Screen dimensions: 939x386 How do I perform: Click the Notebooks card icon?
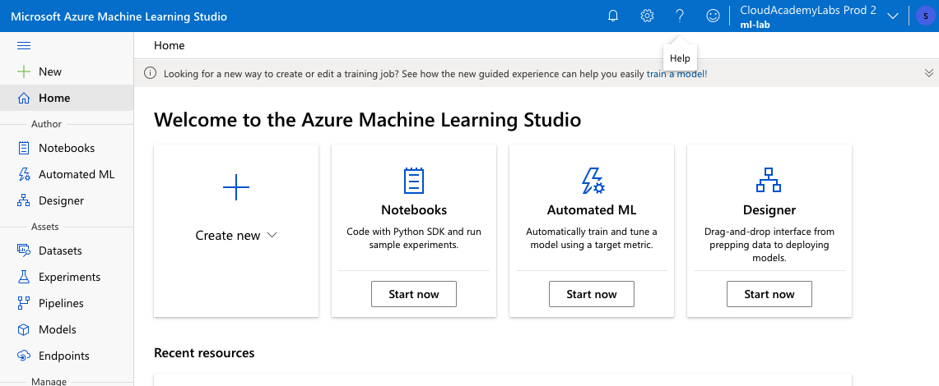click(x=414, y=180)
